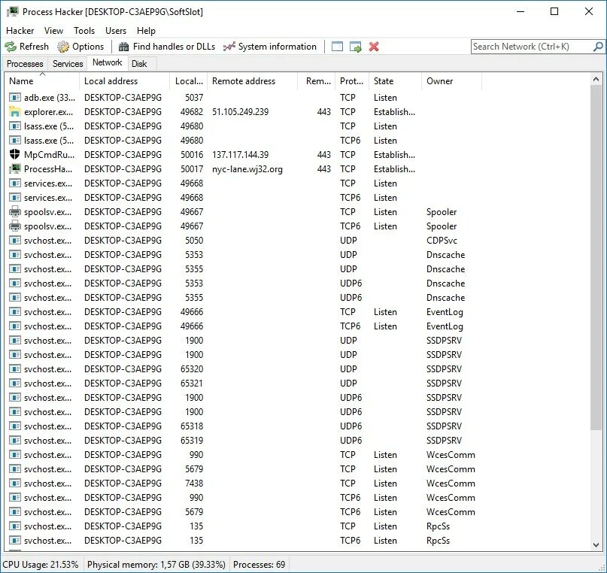Image resolution: width=607 pixels, height=573 pixels.
Task: Select remote address 51.105.249.239
Action: tap(241, 112)
